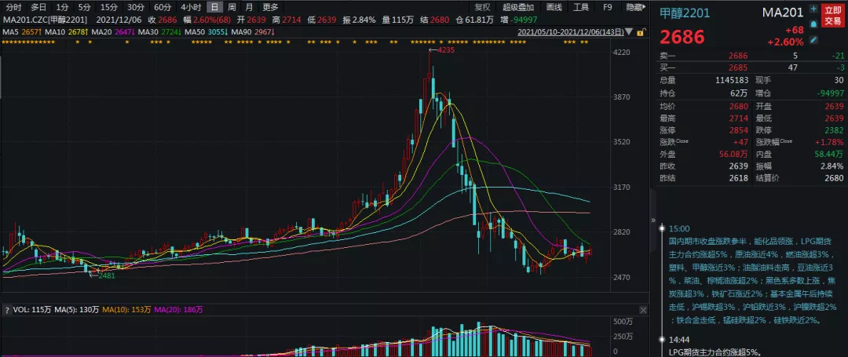Click the 甲醇2201 contract name

pyautogui.click(x=684, y=13)
